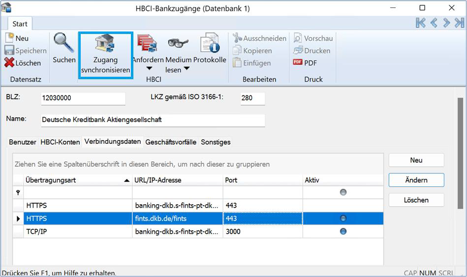467x277 pixels.
Task: Expand the Anfordern dropdown arrow
Action: click(x=149, y=69)
